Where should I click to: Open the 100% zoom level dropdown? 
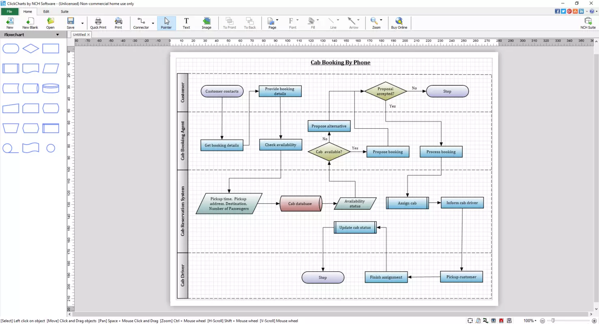(530, 321)
